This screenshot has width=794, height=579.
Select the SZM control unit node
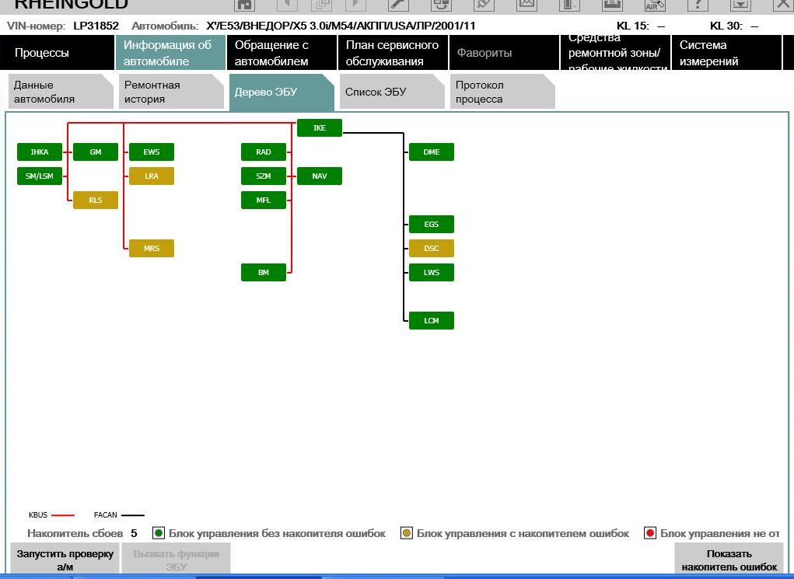[x=264, y=176]
